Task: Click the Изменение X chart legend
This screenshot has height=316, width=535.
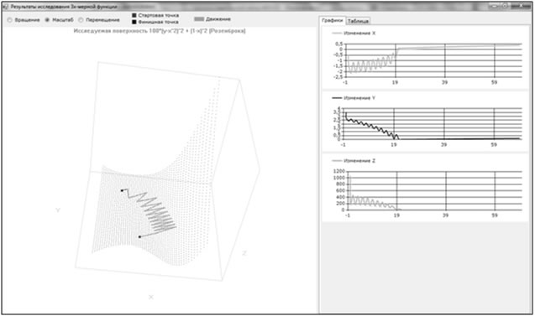Action: [x=354, y=34]
